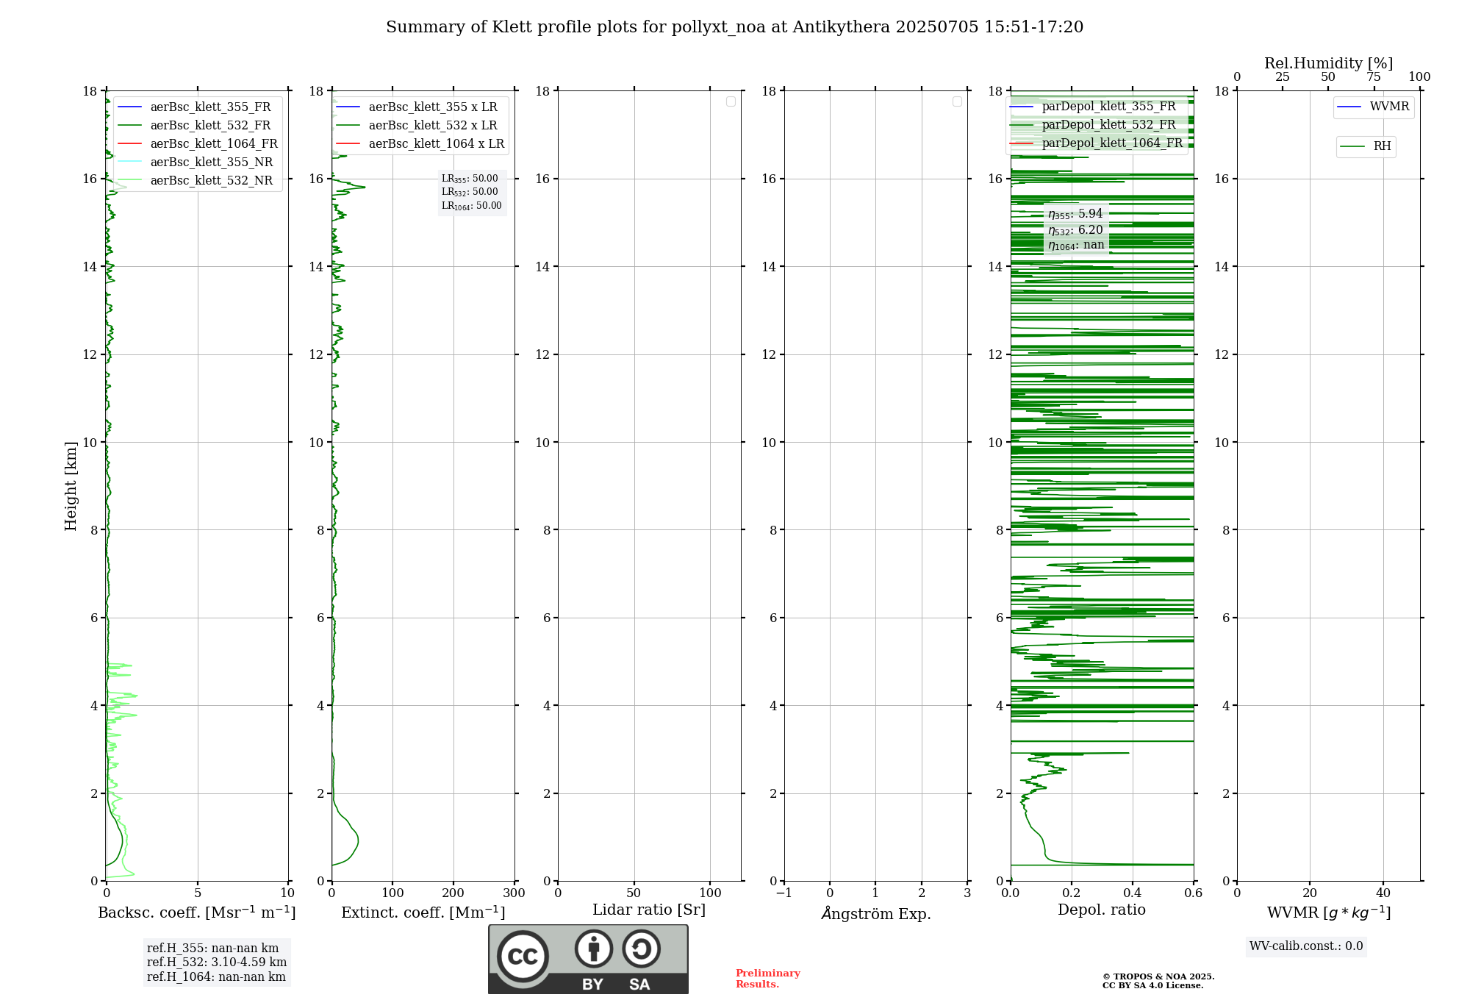Click the WVMR legend entry
1470x1000 pixels.
(1373, 107)
